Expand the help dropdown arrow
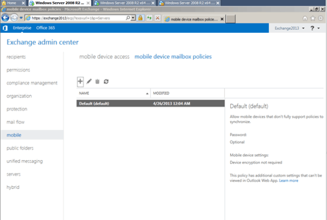This screenshot has width=327, height=220. pos(319,28)
